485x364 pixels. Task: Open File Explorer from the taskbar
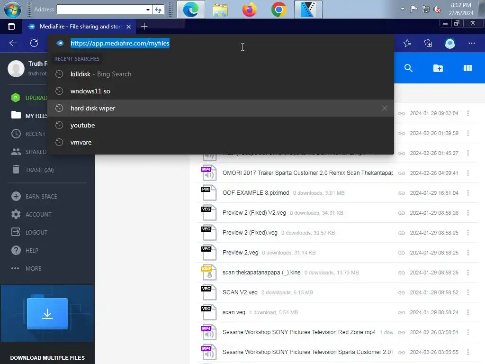point(220,9)
